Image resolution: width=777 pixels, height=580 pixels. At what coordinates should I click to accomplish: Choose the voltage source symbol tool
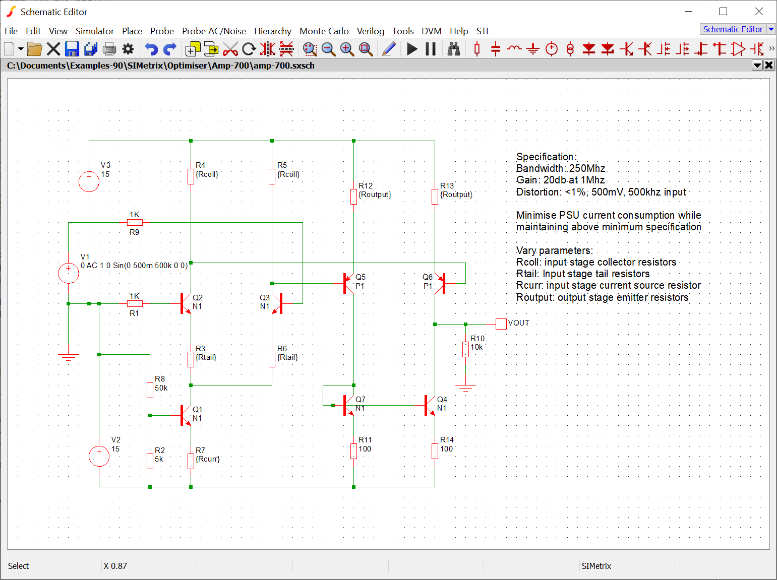coord(552,49)
